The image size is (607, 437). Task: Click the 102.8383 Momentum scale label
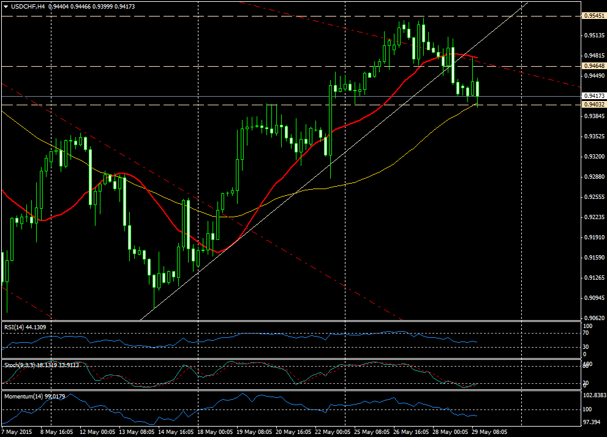pyautogui.click(x=594, y=396)
